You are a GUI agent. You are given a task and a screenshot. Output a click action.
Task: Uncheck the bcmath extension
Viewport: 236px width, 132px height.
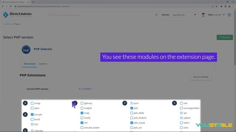[x=32, y=114]
